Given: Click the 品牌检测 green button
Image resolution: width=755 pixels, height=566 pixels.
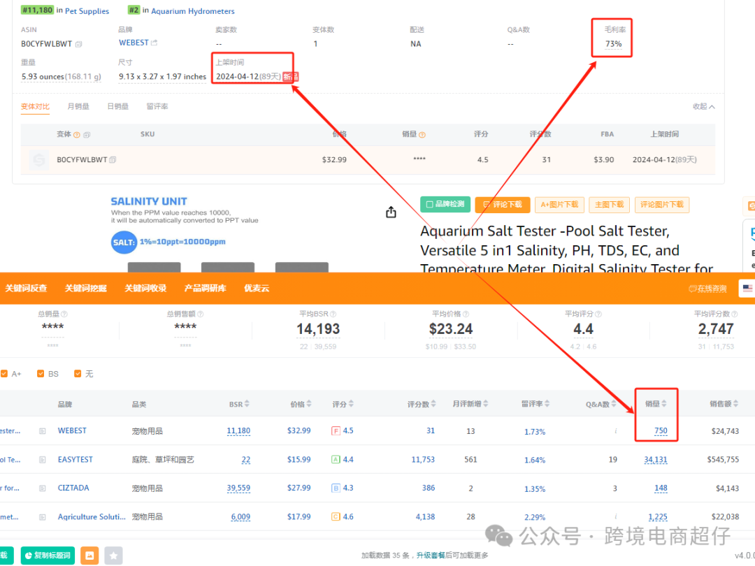Looking at the screenshot, I should [445, 205].
